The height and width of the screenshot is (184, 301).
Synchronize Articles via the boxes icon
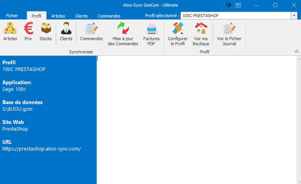pyautogui.click(x=10, y=31)
